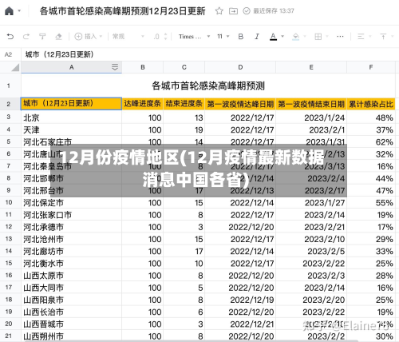
Task: Select the 北京 cell
Action: tap(71, 117)
